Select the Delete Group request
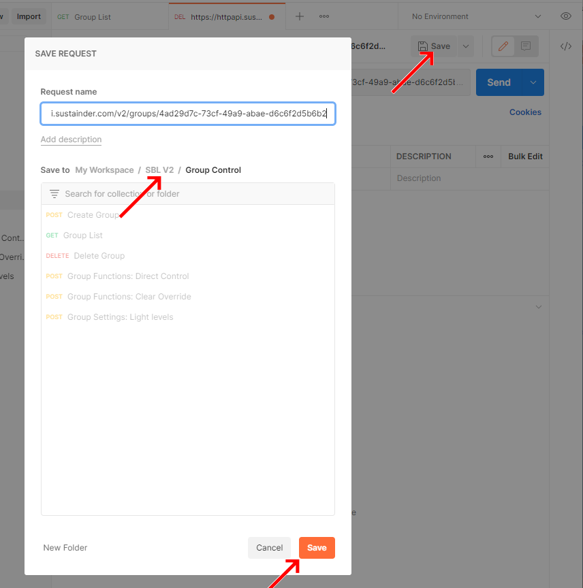 [99, 255]
